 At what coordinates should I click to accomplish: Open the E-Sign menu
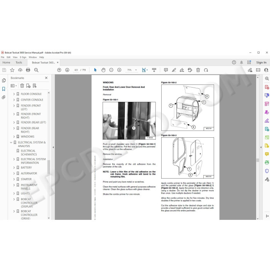pyautogui.click(x=23, y=57)
